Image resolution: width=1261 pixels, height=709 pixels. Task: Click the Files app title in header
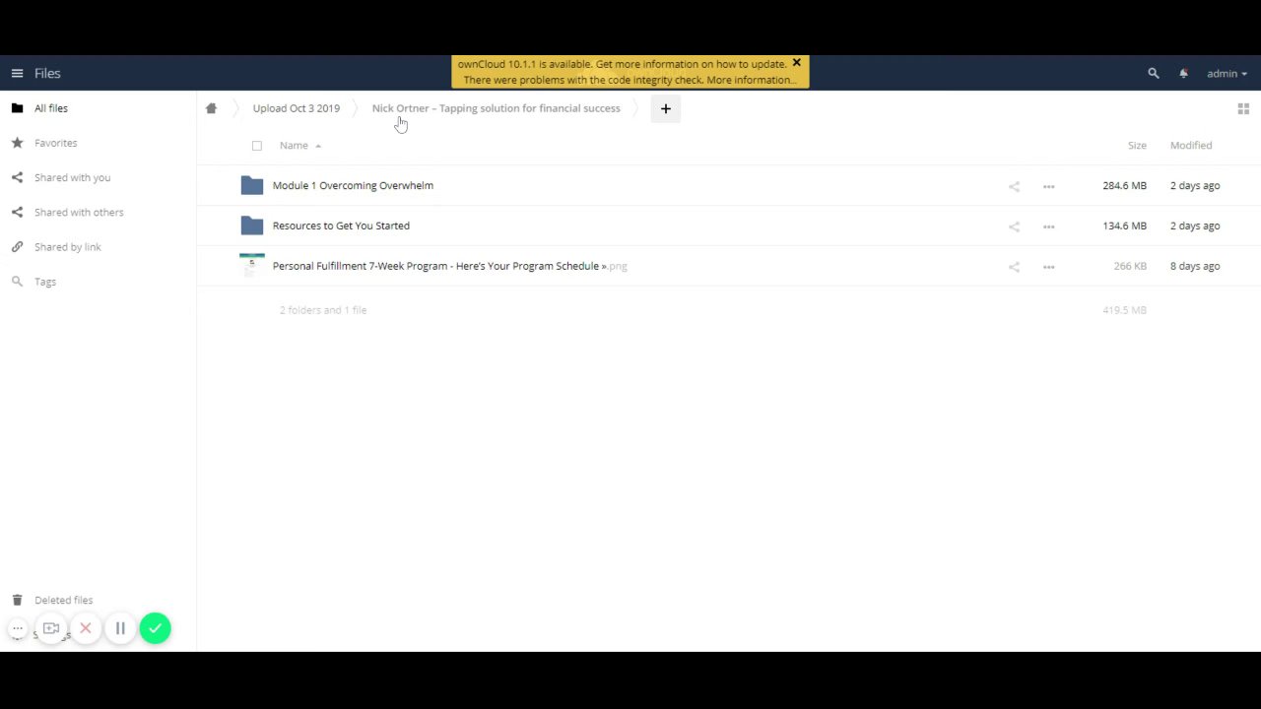pos(47,73)
